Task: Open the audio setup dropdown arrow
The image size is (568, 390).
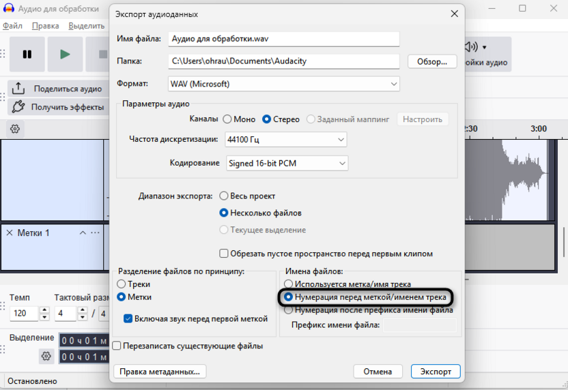Action: (x=484, y=48)
